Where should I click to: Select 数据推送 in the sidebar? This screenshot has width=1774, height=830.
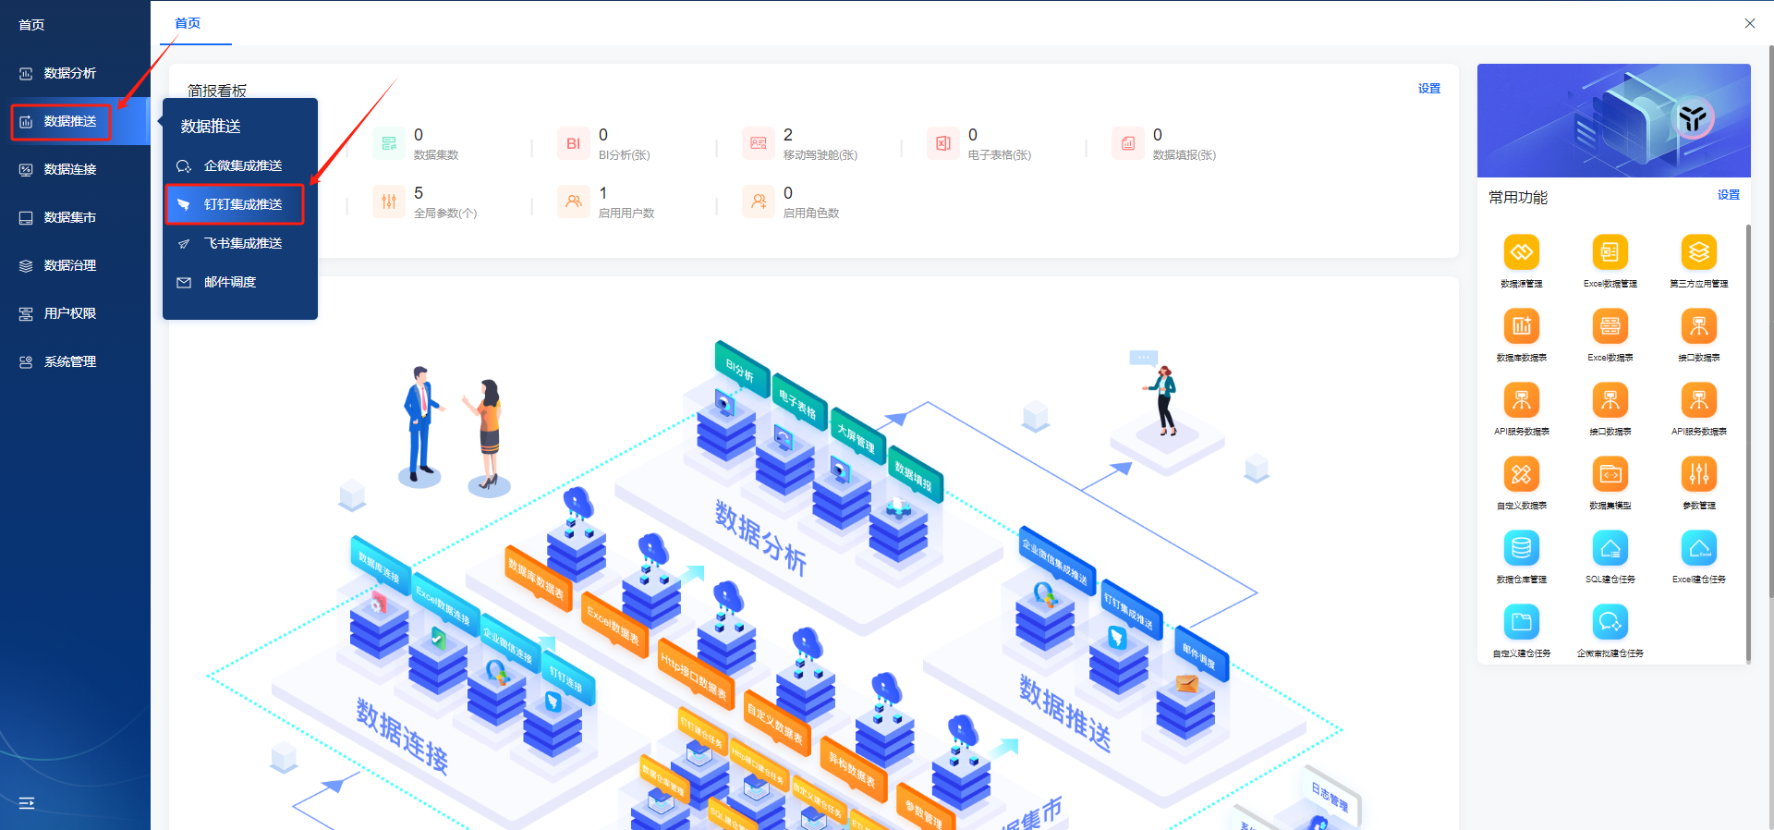coord(74,121)
